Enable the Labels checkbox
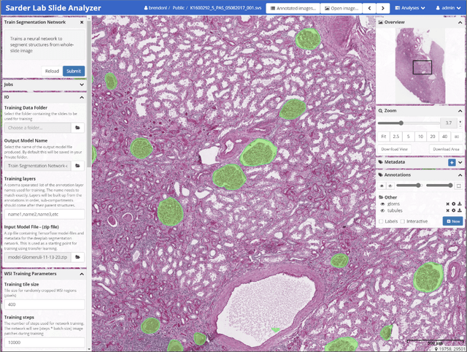Viewport: 467px width, 352px height. coord(381,221)
